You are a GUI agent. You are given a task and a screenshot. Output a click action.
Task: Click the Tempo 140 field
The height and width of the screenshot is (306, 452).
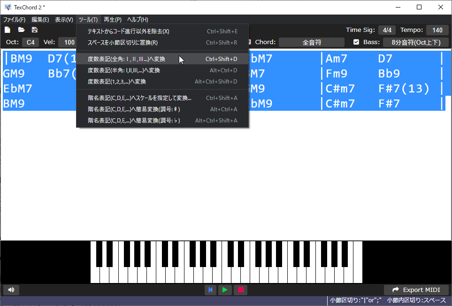[437, 30]
